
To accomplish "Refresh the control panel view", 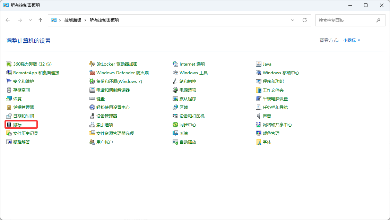I will [x=305, y=20].
